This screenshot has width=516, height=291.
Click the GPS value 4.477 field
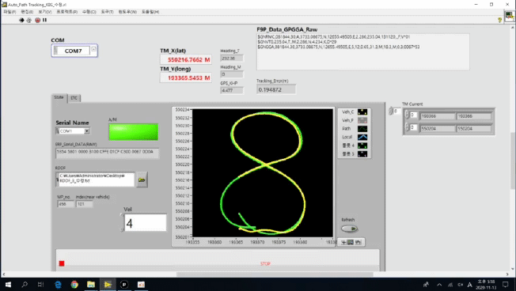tap(232, 90)
